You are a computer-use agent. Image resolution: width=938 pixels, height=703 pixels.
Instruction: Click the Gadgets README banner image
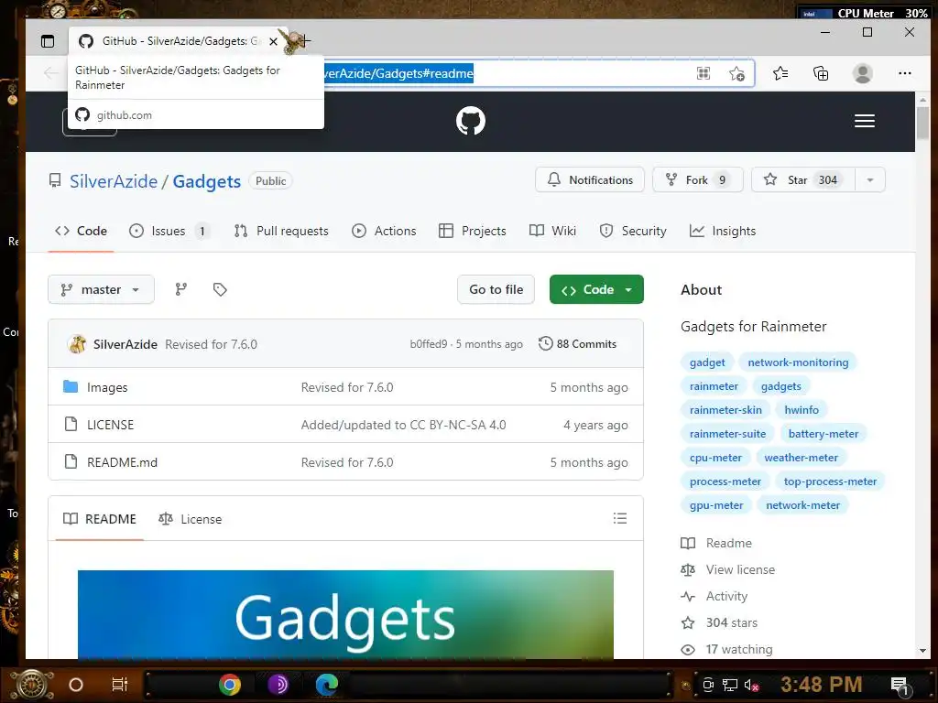(345, 615)
